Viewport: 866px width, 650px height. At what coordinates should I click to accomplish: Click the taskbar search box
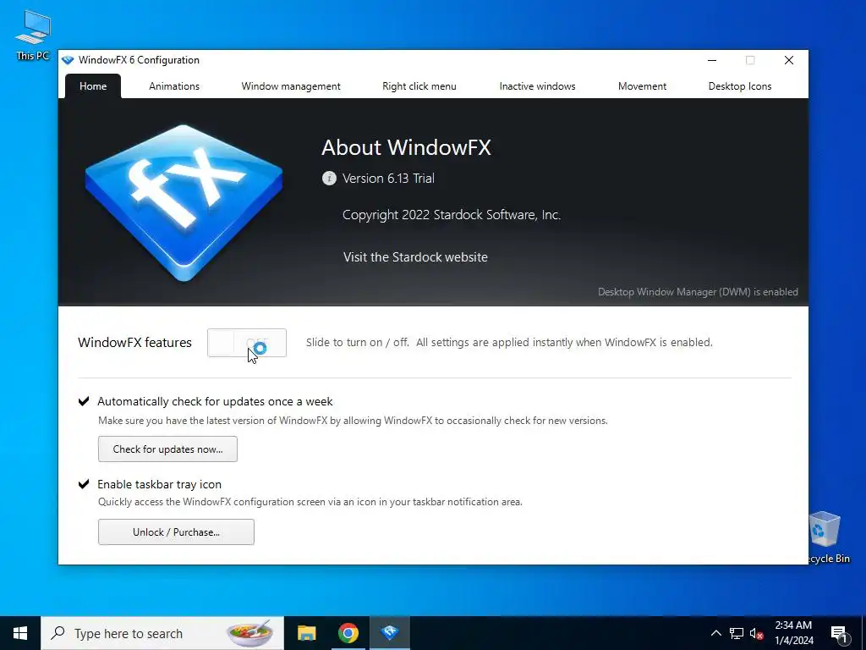pos(162,633)
